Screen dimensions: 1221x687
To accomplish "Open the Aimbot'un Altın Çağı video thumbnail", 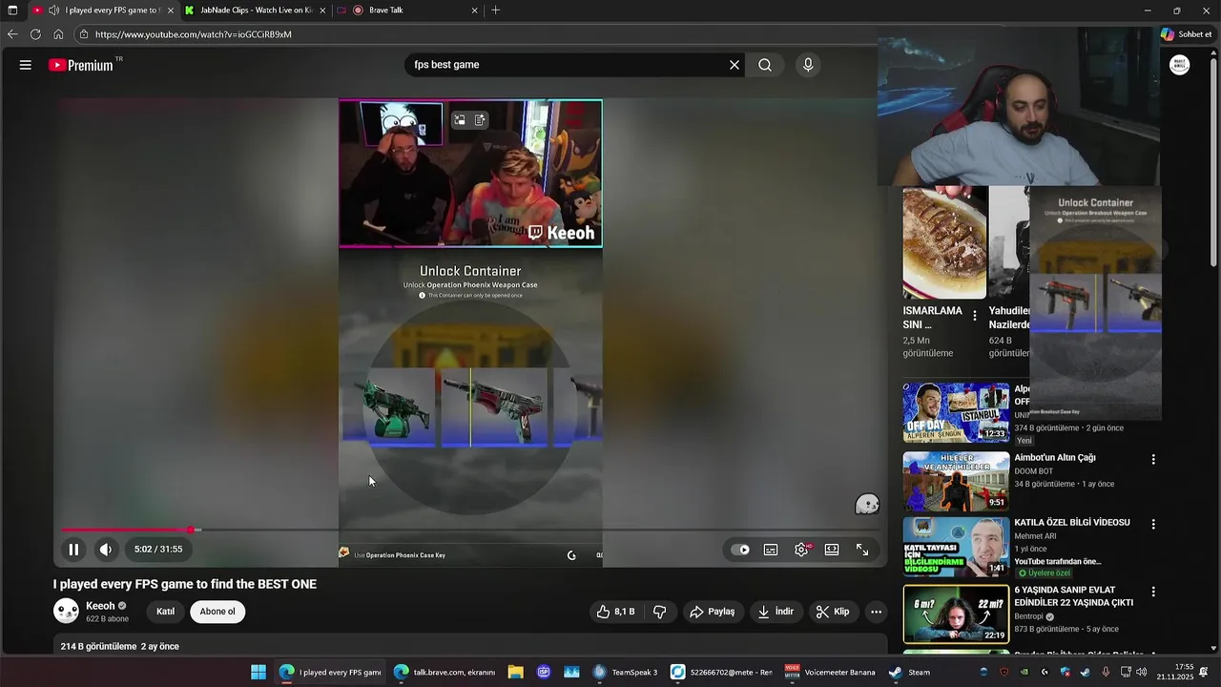I will [956, 482].
